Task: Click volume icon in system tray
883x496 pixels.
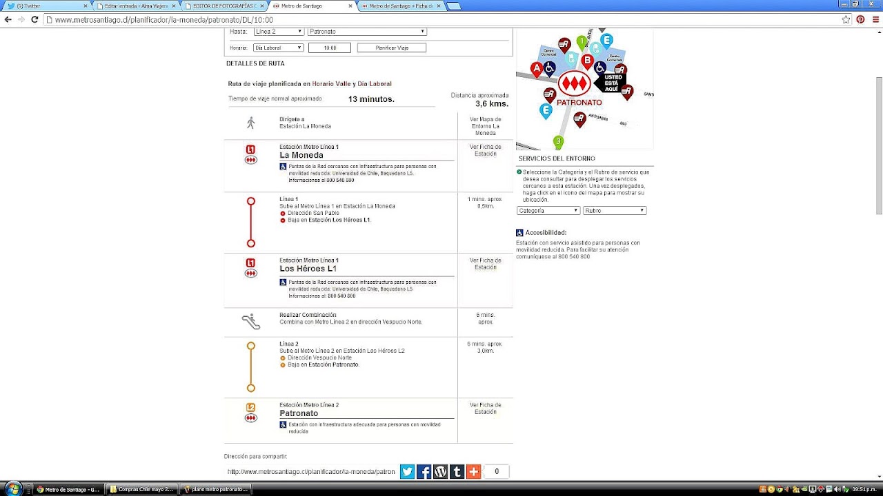Action: [836, 489]
